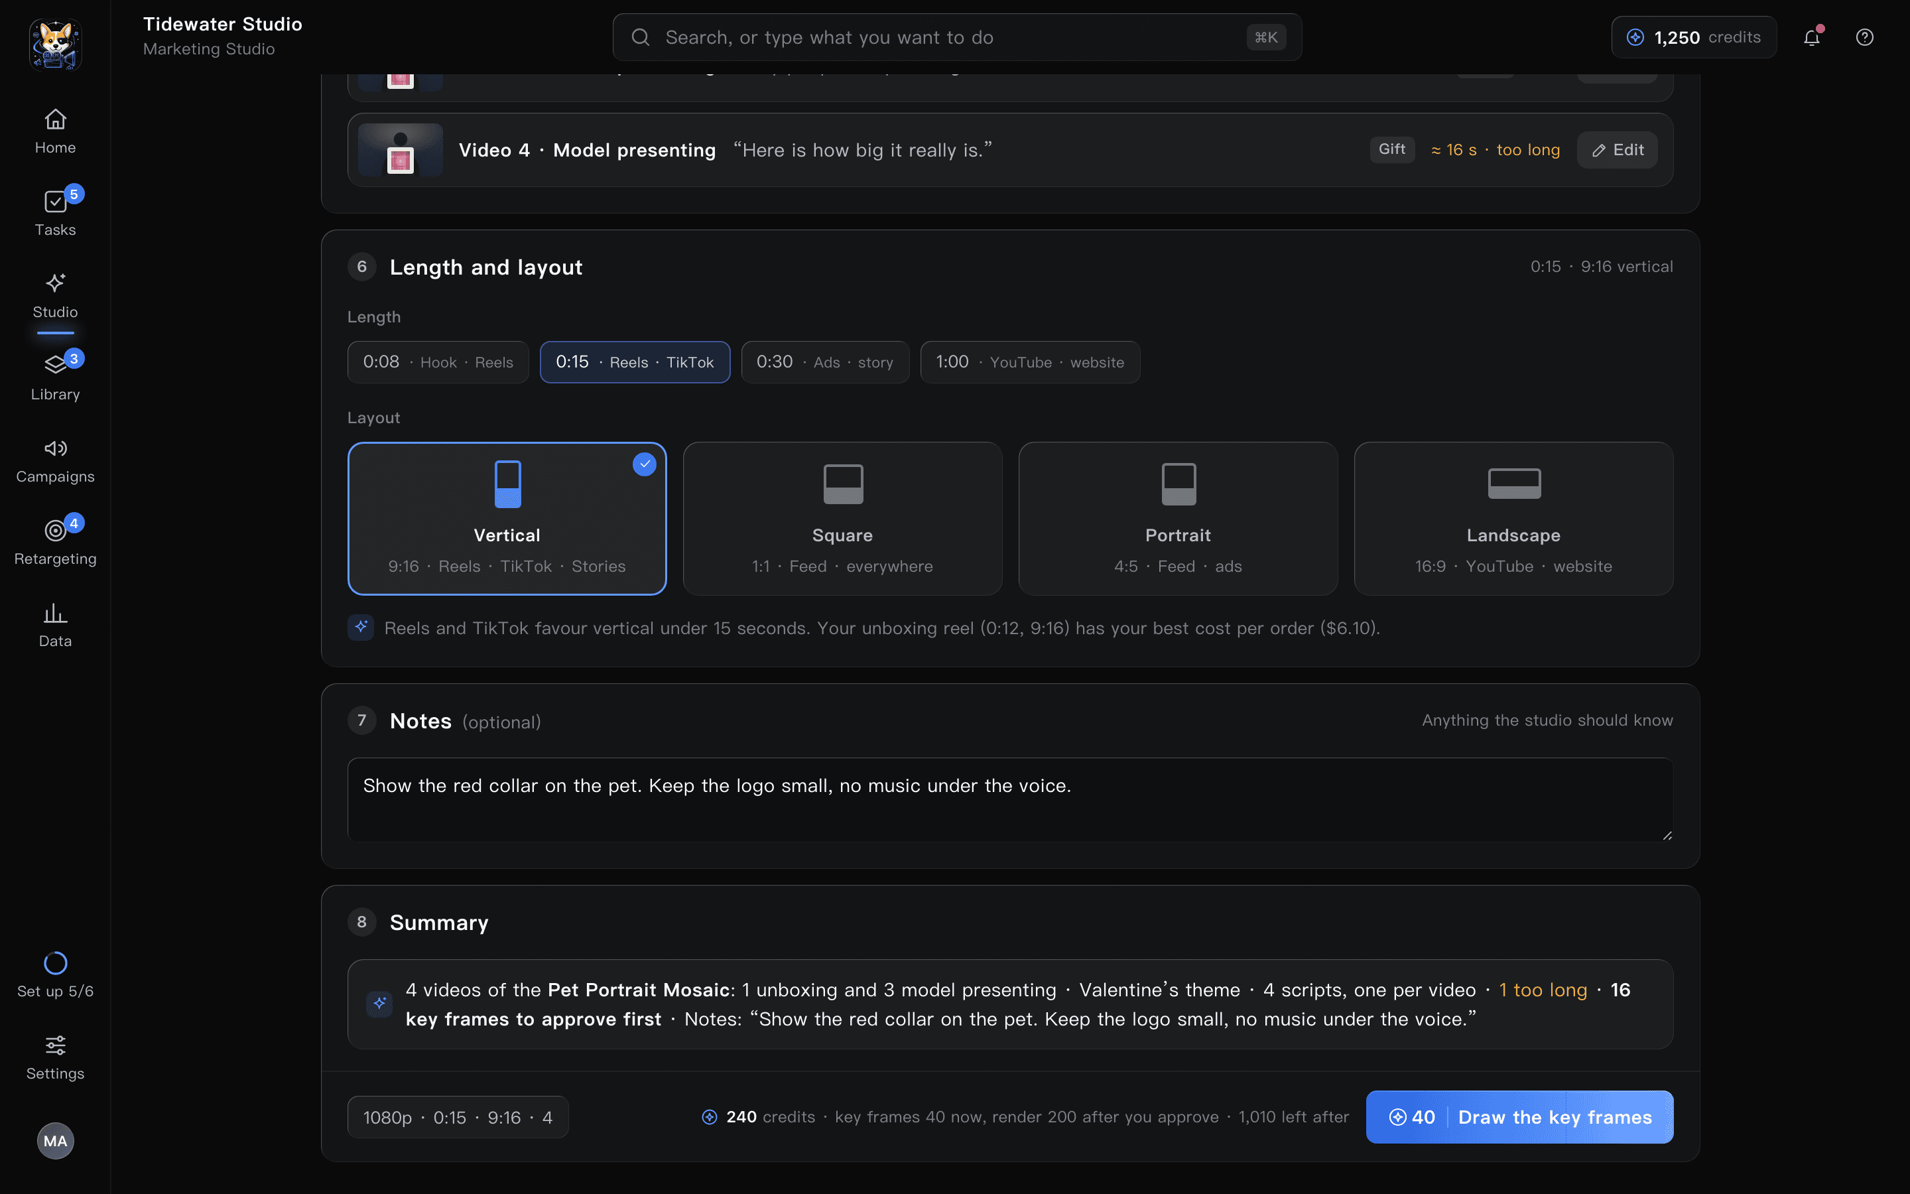Edit Video 4 Model presenting
Screen dimensions: 1910x1194
tap(1616, 150)
